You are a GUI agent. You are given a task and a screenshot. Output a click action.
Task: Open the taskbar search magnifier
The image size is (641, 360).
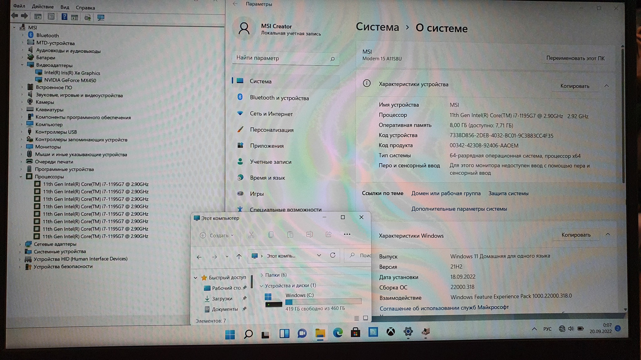click(248, 334)
